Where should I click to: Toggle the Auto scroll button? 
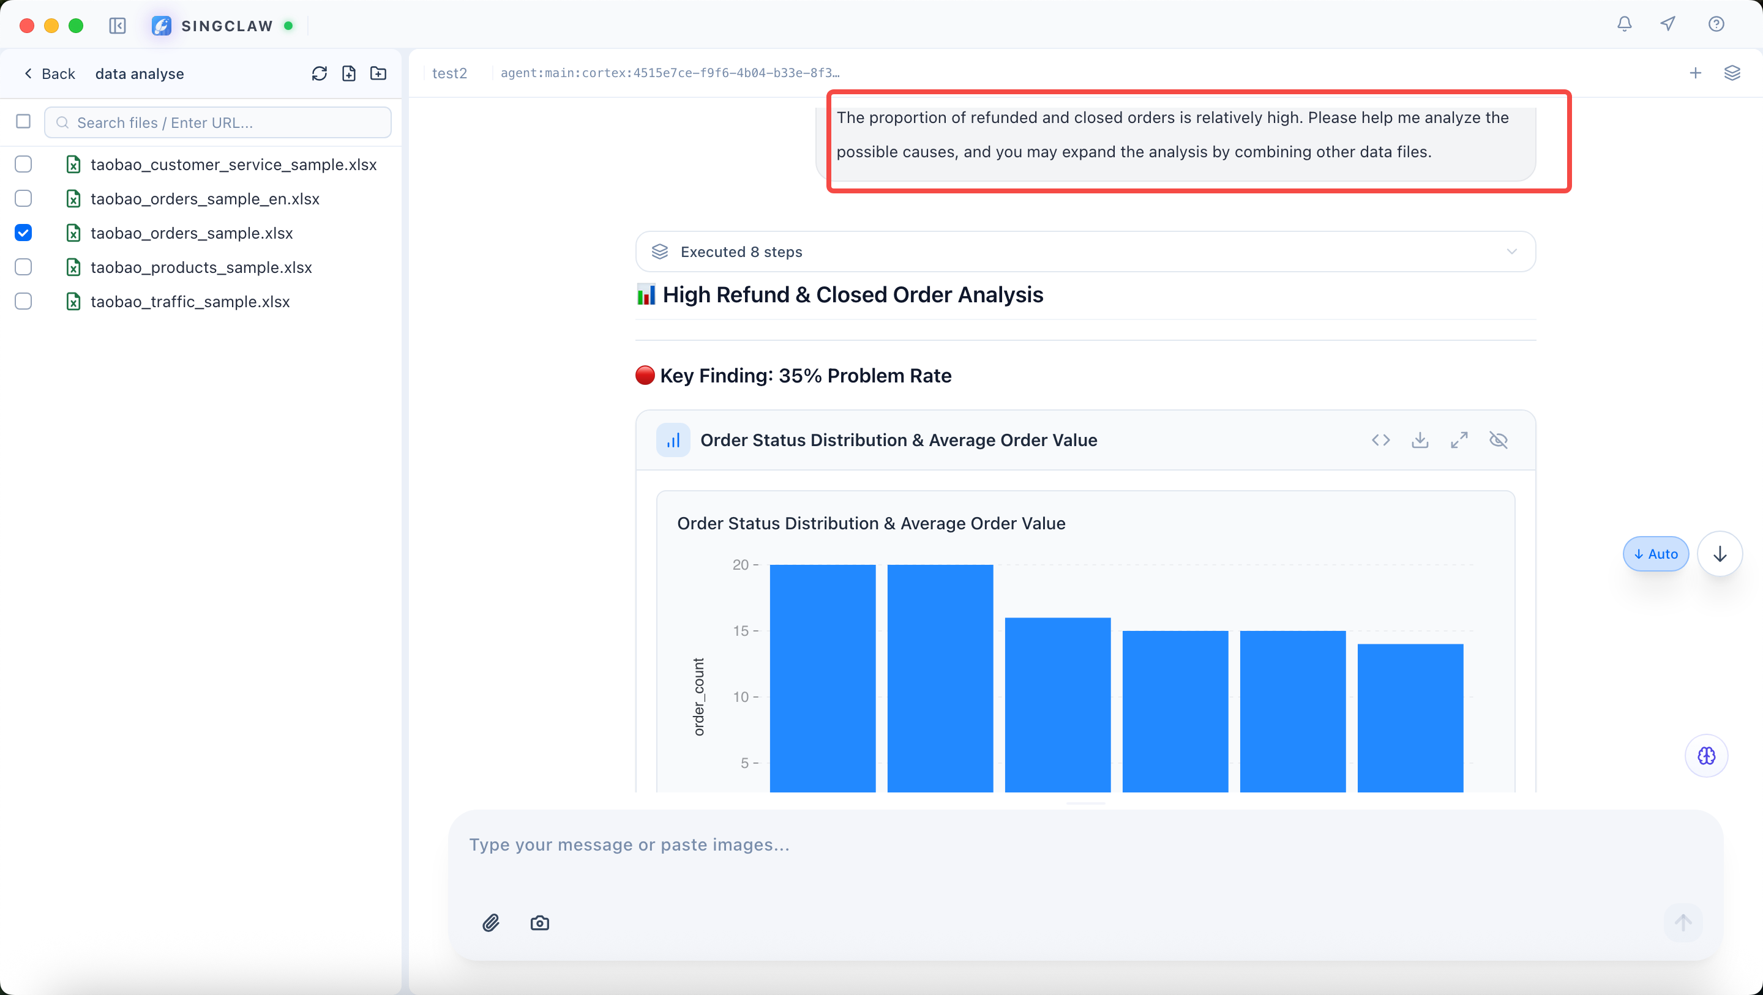point(1655,554)
